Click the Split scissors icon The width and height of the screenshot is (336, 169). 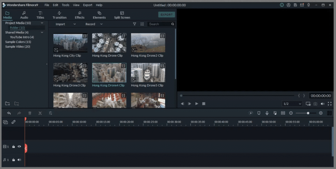[40, 113]
